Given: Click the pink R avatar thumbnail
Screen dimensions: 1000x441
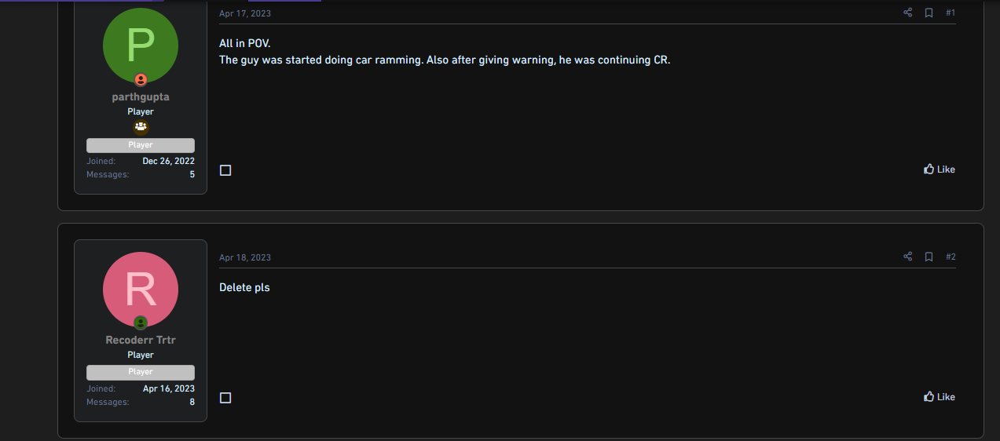Looking at the screenshot, I should pyautogui.click(x=141, y=290).
